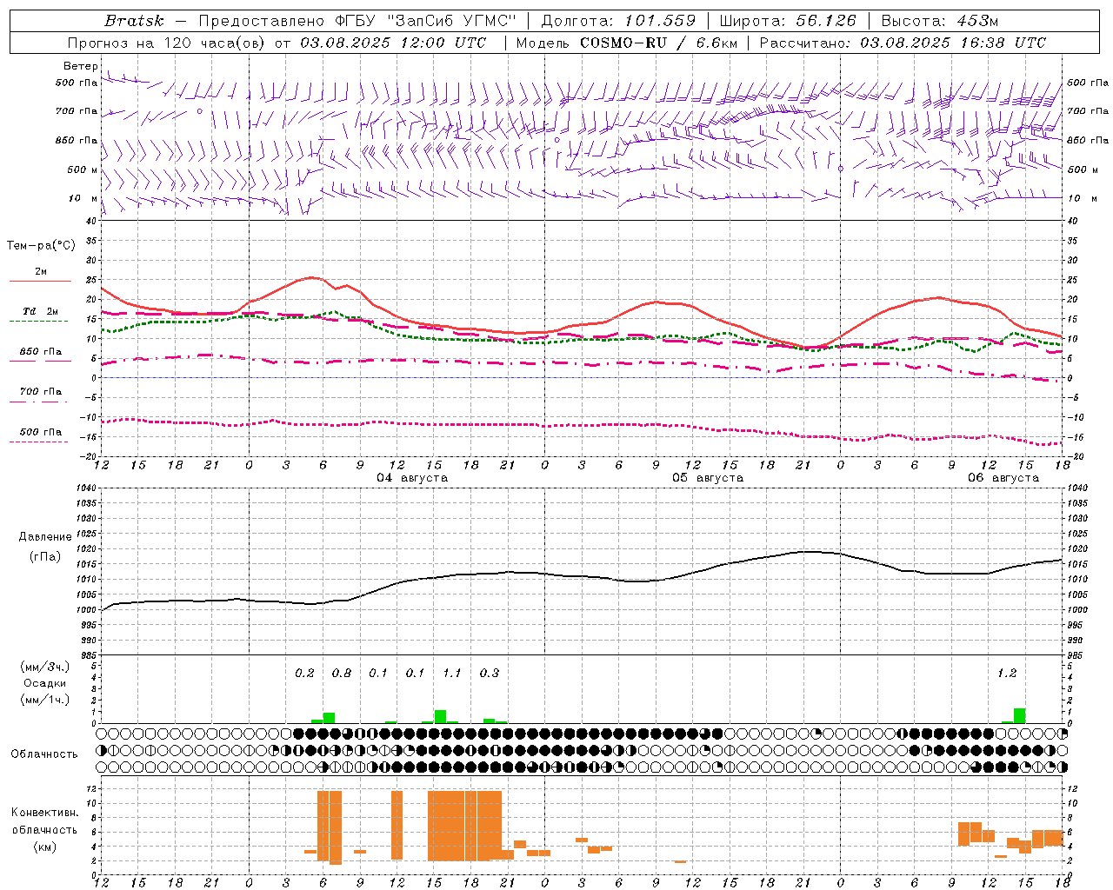The width and height of the screenshot is (1113, 890).
Task: Click the "Высота: 453м" elevation value
Action: point(940,21)
